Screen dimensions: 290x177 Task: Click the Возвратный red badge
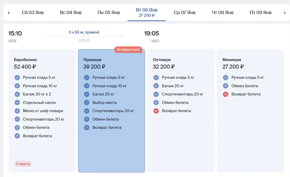tap(128, 50)
